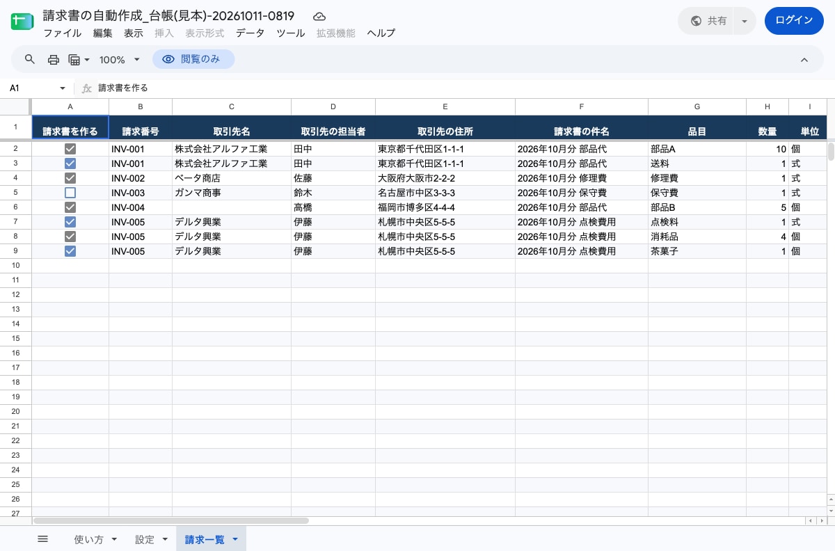
Task: Open the データ menu
Action: click(x=250, y=33)
